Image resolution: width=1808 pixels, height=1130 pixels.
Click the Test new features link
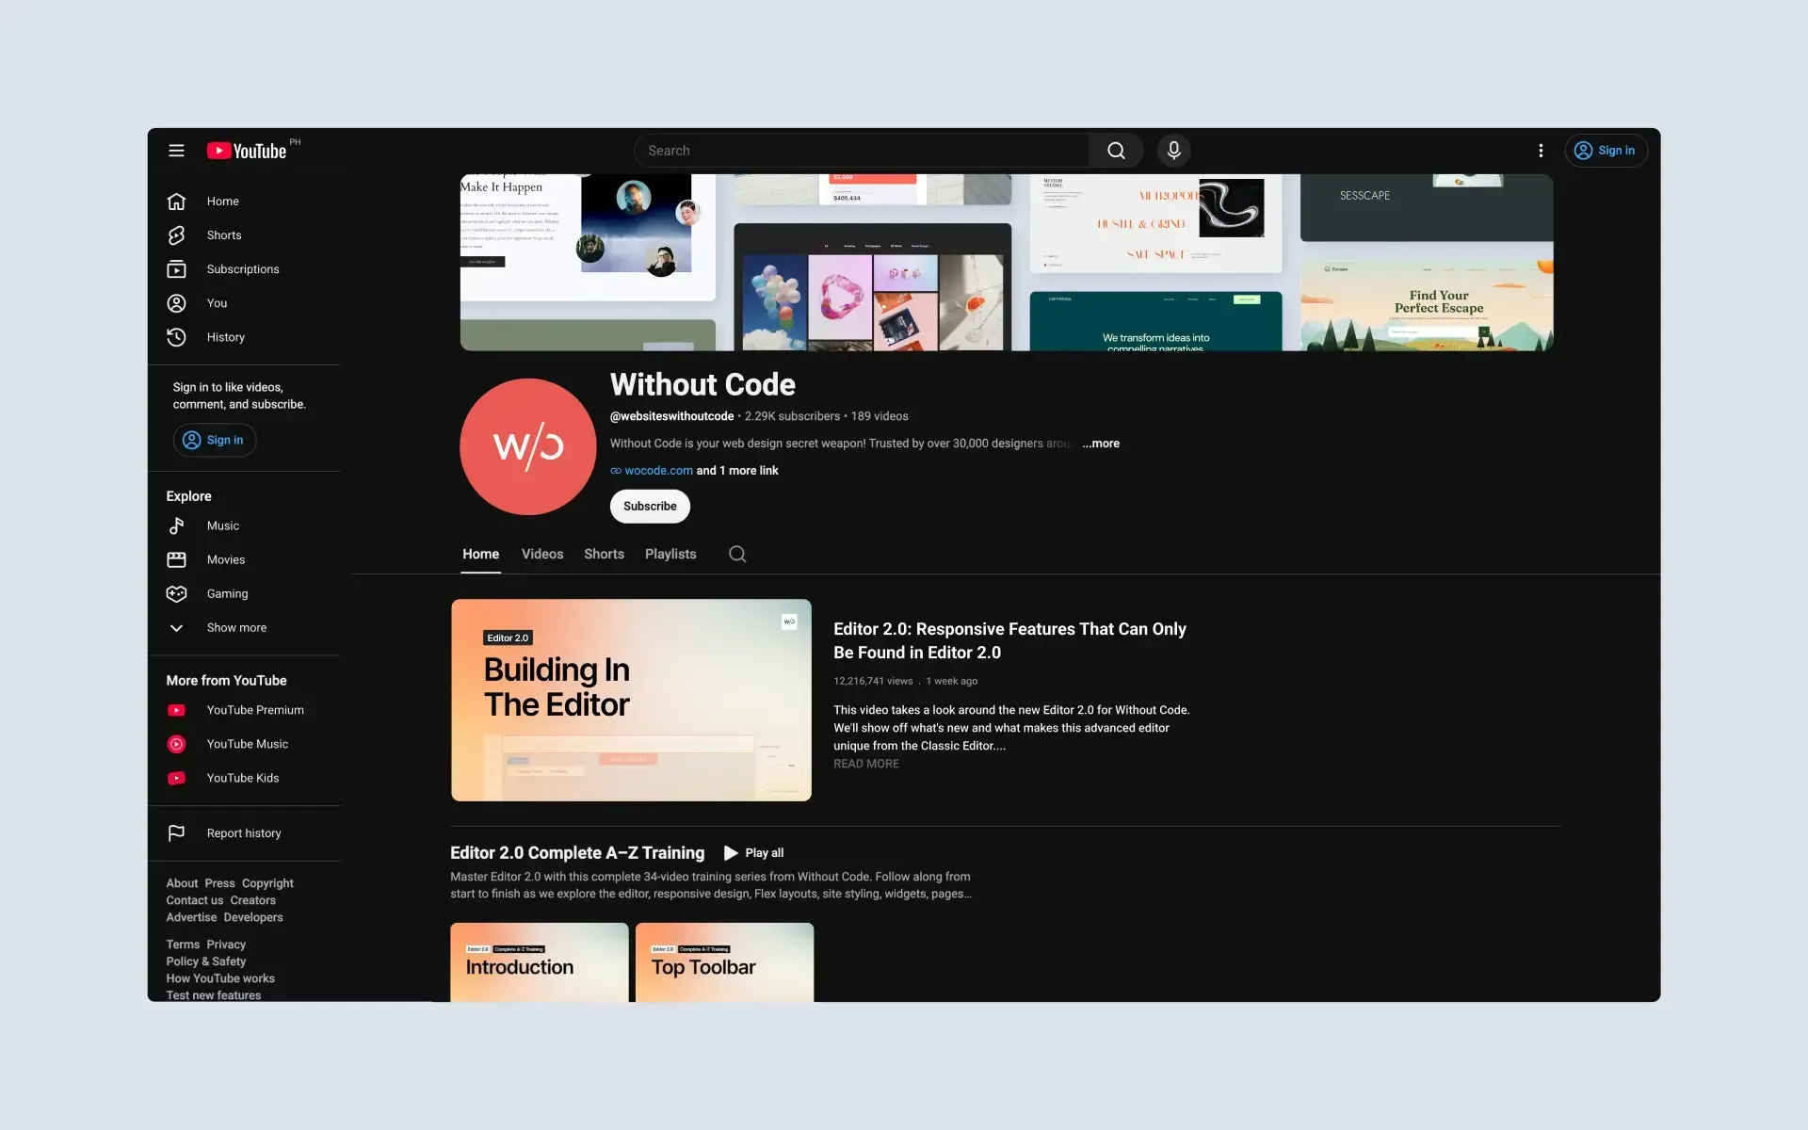(x=214, y=995)
